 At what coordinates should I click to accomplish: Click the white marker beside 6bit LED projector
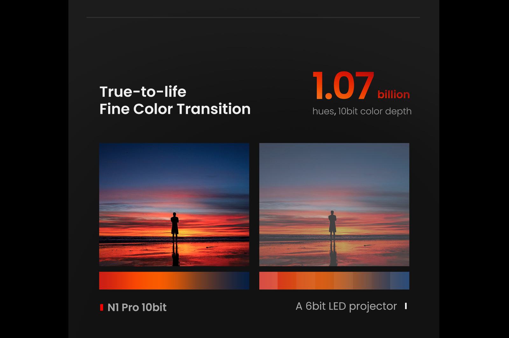pos(406,306)
